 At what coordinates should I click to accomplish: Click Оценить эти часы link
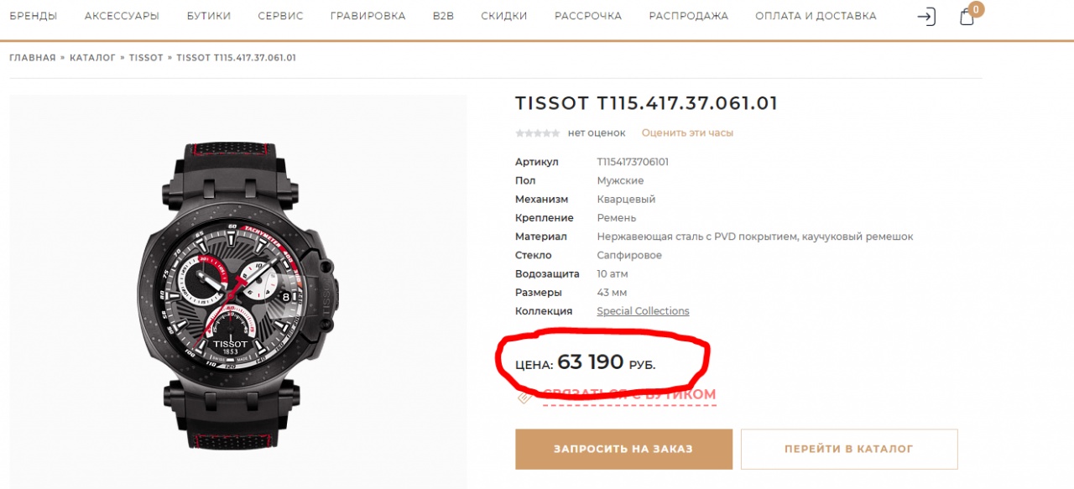[687, 133]
